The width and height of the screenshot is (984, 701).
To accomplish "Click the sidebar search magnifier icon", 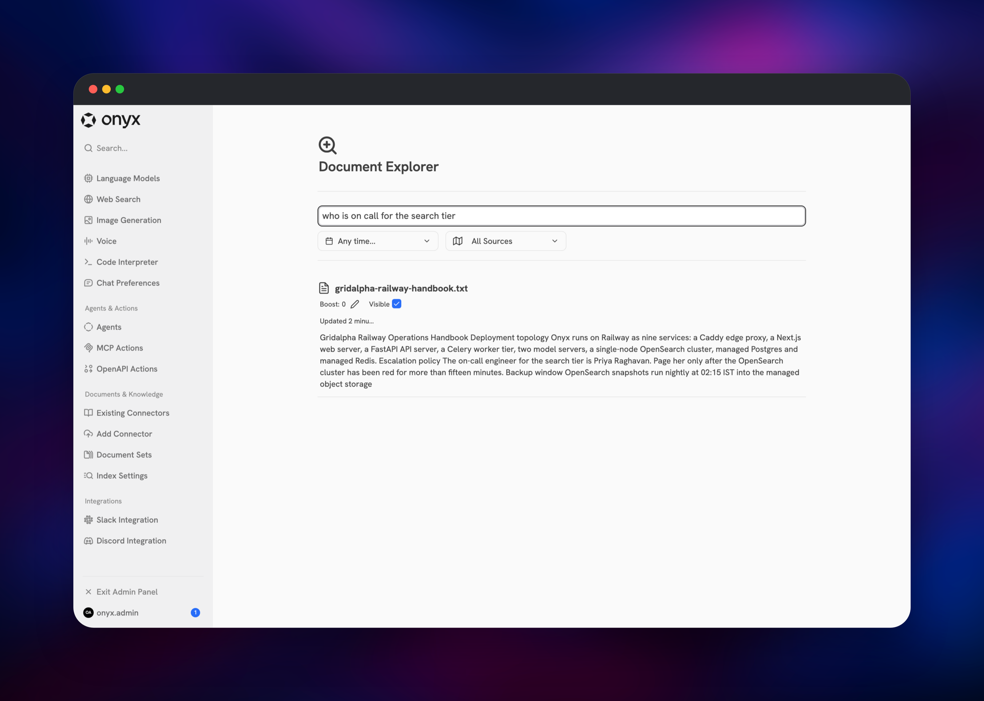I will 89,148.
